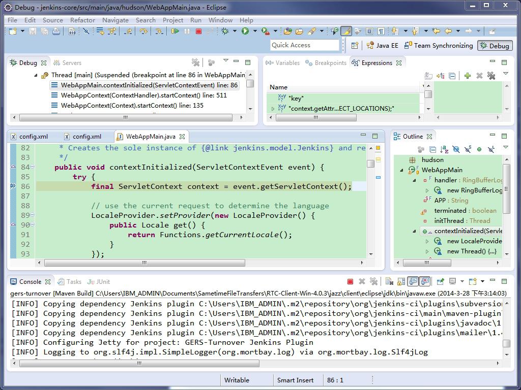Click the Back navigation arrow in toolbar

448,31
